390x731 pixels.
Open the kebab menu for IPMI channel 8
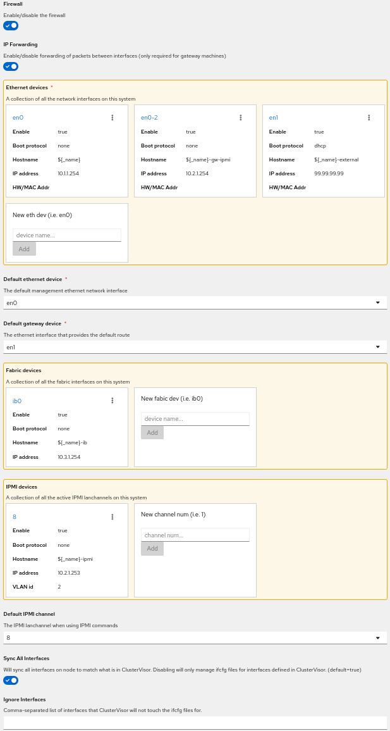point(113,517)
